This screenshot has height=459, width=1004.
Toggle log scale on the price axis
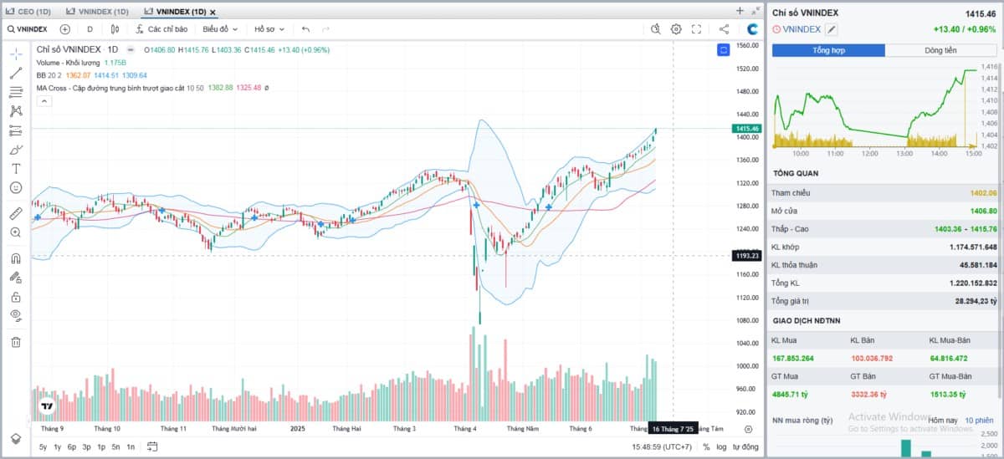[721, 446]
